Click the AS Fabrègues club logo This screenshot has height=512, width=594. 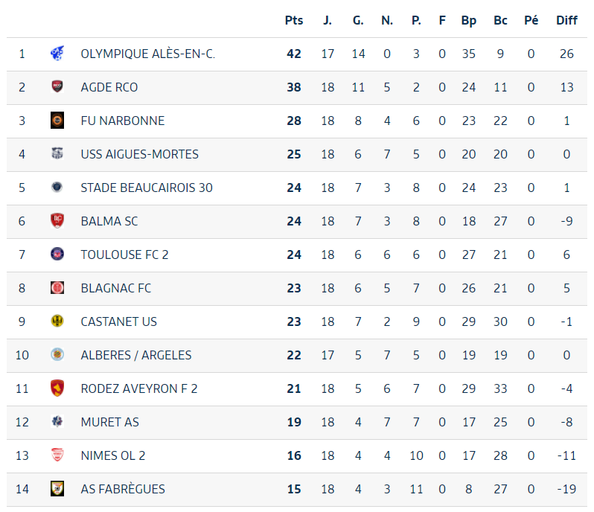[x=57, y=488]
